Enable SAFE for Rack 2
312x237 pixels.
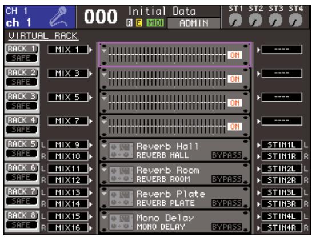22,82
